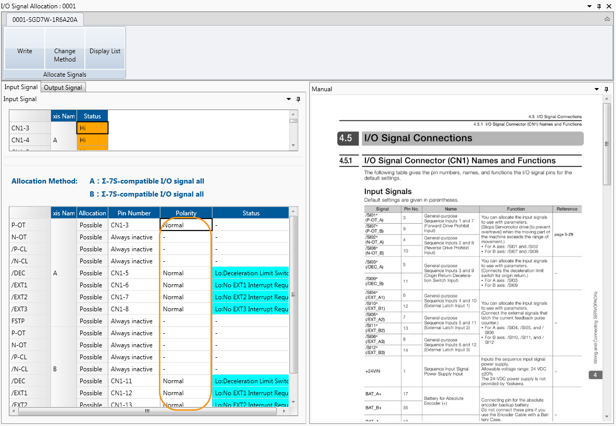The image size is (616, 426).
Task: Click the horizontal scrollbar under the allocation table
Action: click(147, 411)
